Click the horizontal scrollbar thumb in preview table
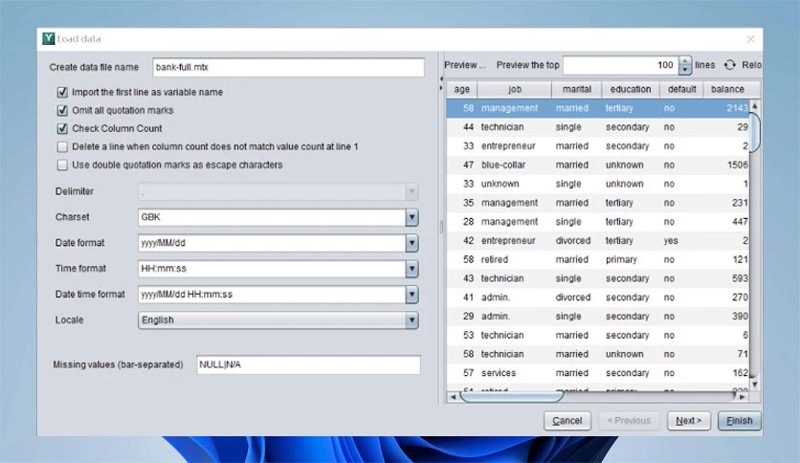Screen dimensions: 800x463 511,396
